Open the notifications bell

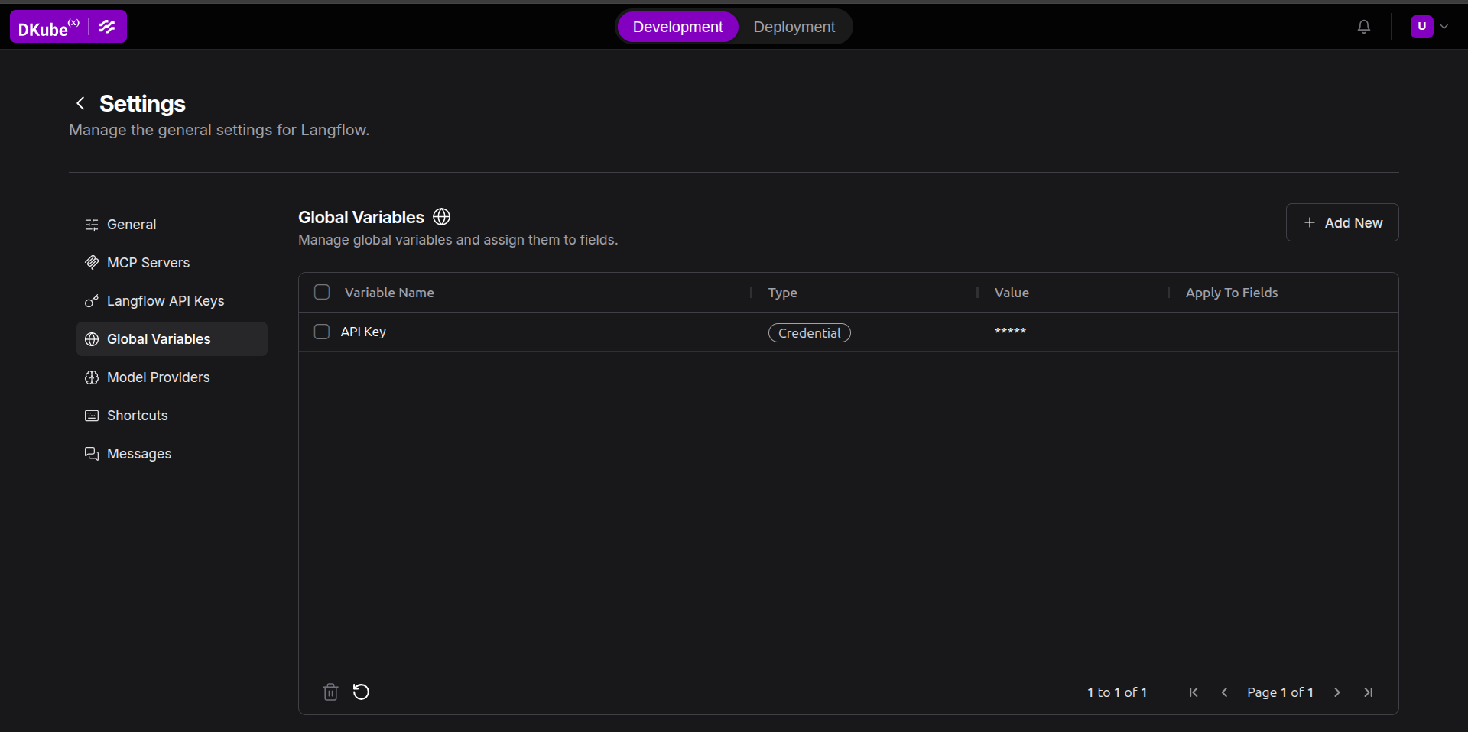coord(1364,27)
